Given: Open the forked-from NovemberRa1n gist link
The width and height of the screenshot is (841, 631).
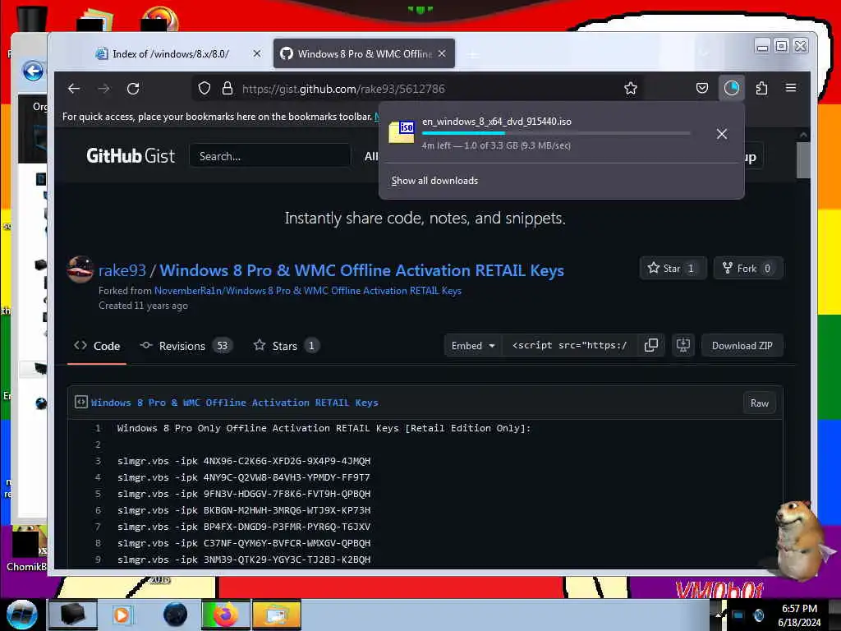Looking at the screenshot, I should tap(308, 291).
